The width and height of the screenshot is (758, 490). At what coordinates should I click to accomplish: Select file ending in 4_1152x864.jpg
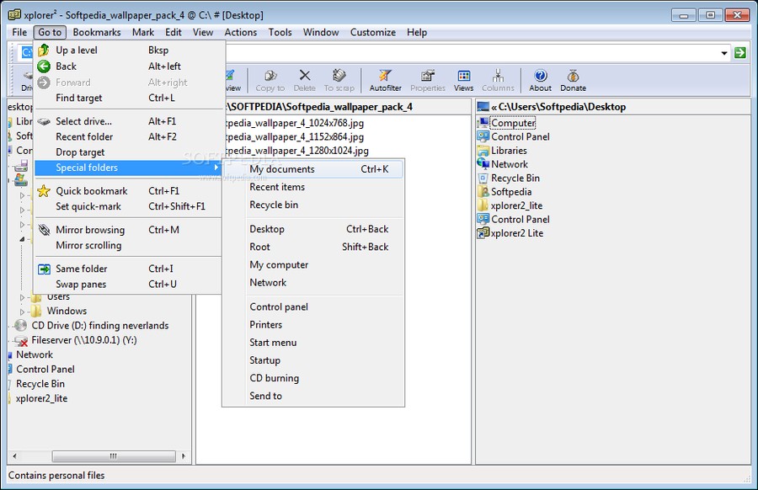point(295,136)
